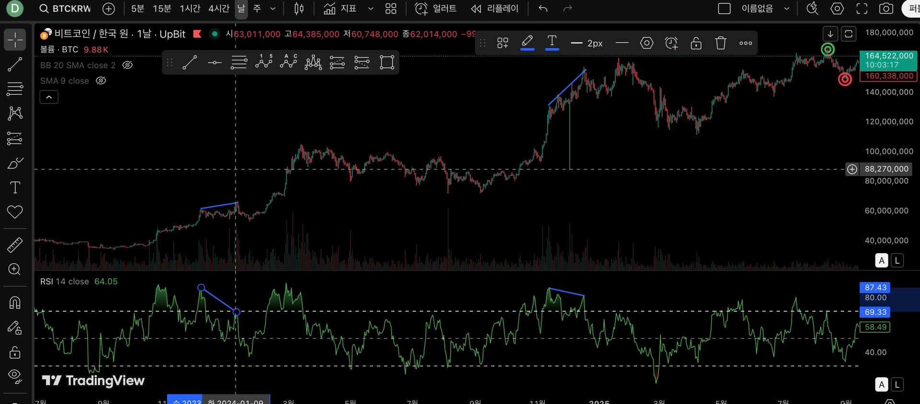Expand the timeframe interval dropdown chevron
920x404 pixels.
(273, 9)
